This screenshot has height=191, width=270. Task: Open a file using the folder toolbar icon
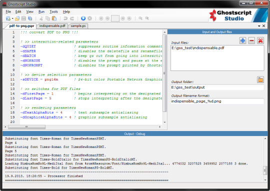(17, 18)
